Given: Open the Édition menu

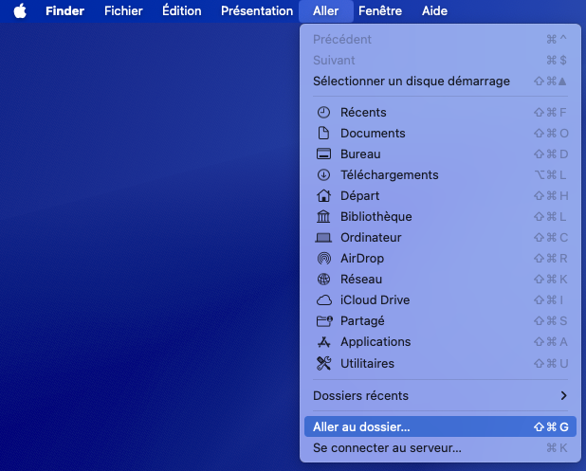Looking at the screenshot, I should 182,11.
